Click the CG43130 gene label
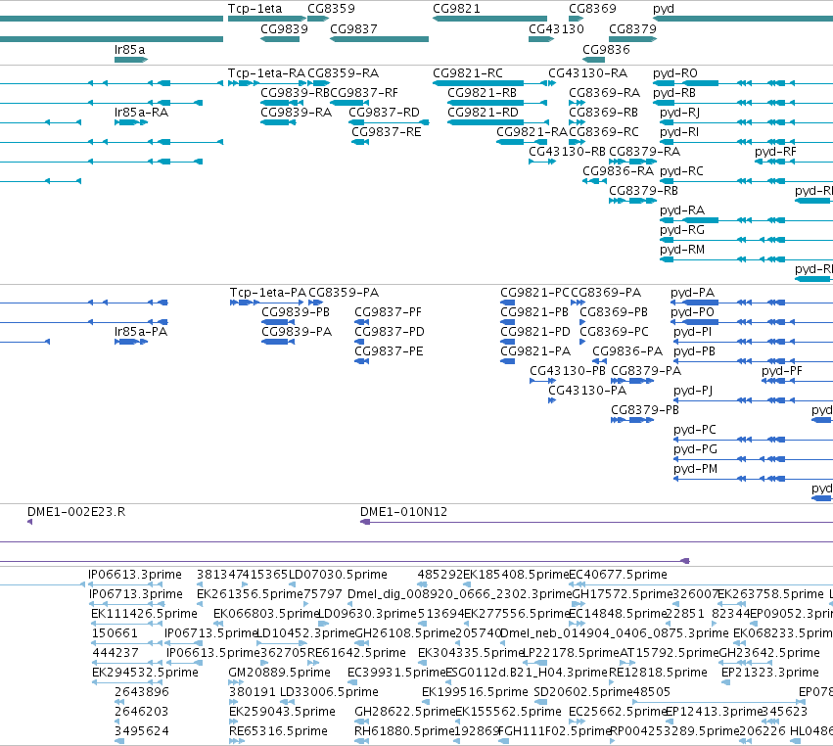Viewport: 833px width, 746px height. 556,29
